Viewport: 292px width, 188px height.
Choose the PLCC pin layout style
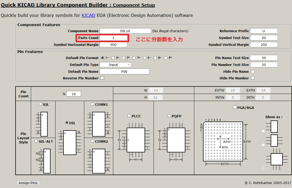pyautogui.click(x=129, y=116)
